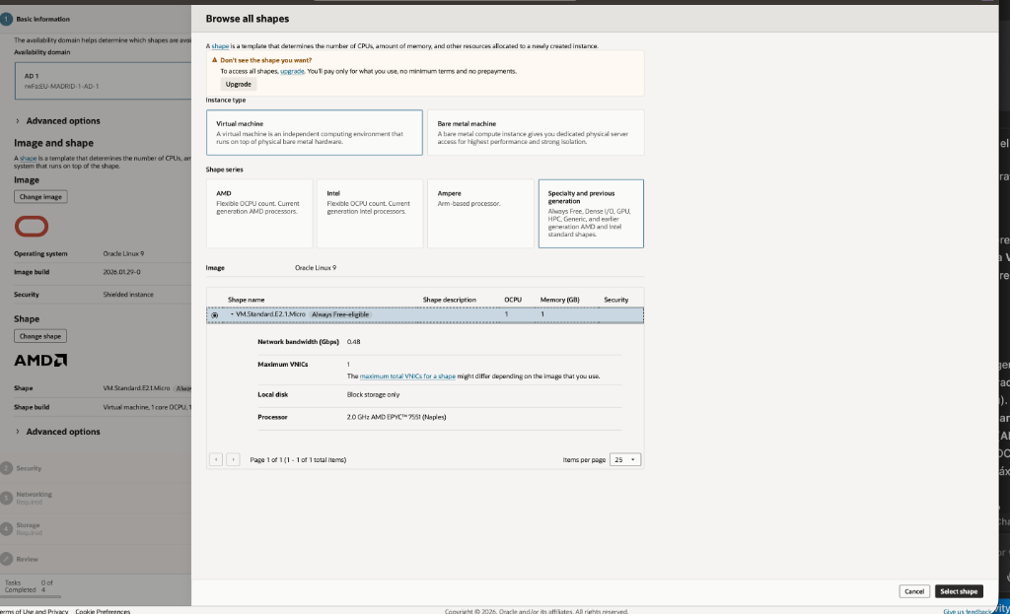
Task: Open the Items per page dropdown
Action: point(626,459)
